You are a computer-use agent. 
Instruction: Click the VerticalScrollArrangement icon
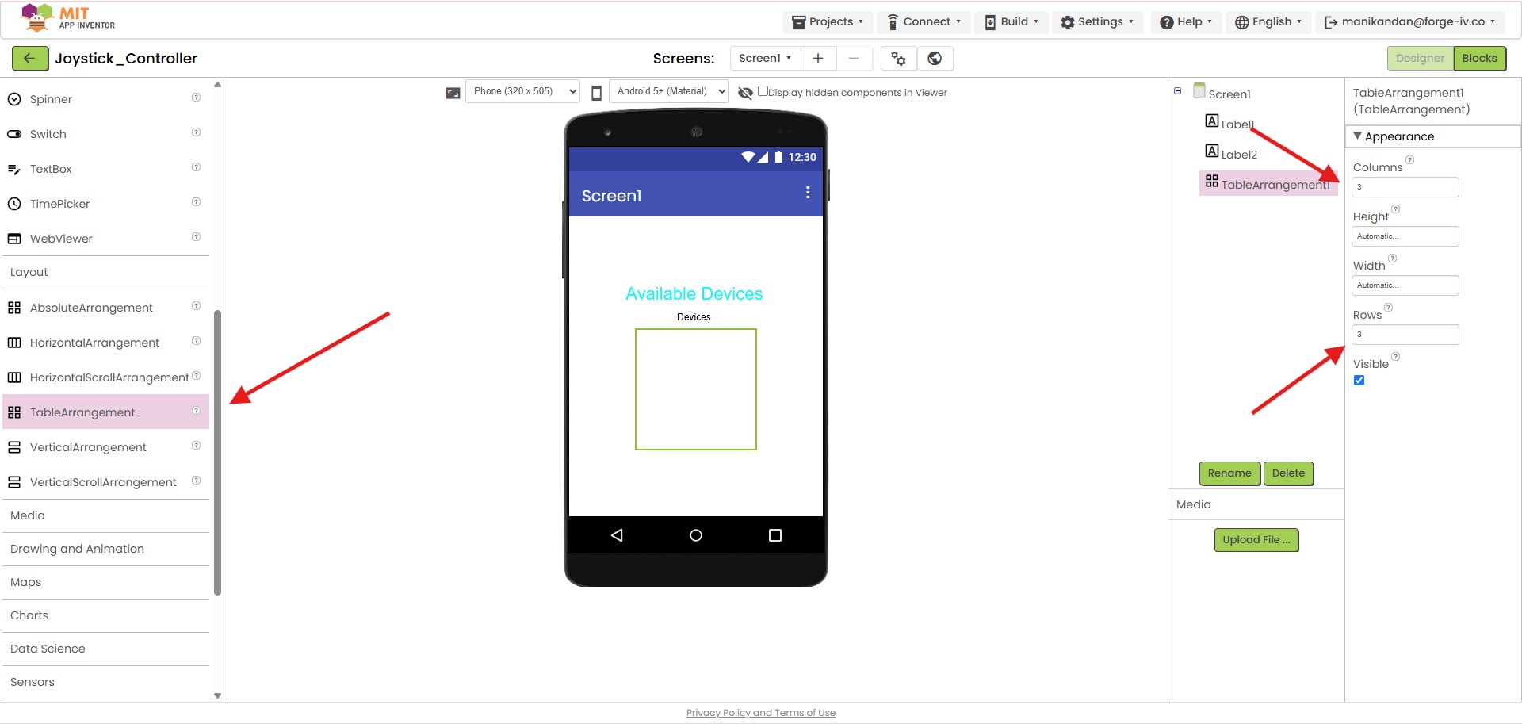pyautogui.click(x=14, y=482)
